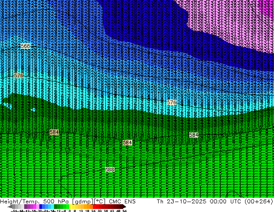
Task: Pick the cyan swatch above -18 in legend
Action: pyautogui.click(x=53, y=207)
